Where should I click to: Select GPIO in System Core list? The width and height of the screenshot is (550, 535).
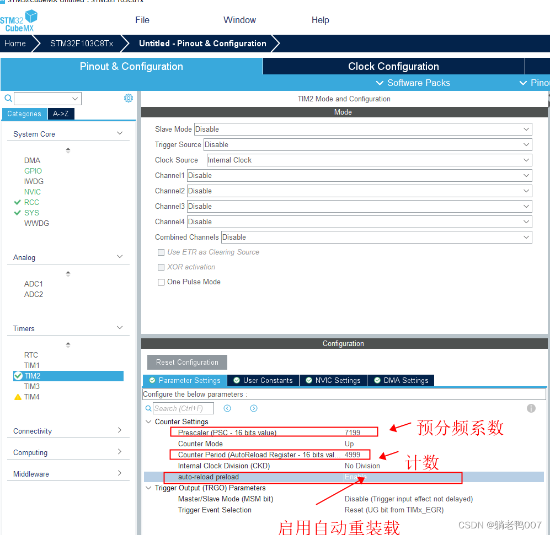click(33, 171)
